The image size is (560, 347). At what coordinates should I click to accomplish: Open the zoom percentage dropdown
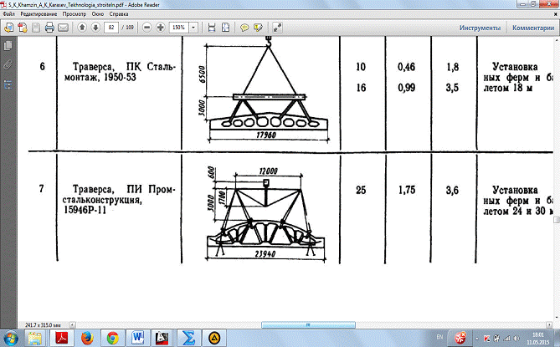(x=194, y=28)
